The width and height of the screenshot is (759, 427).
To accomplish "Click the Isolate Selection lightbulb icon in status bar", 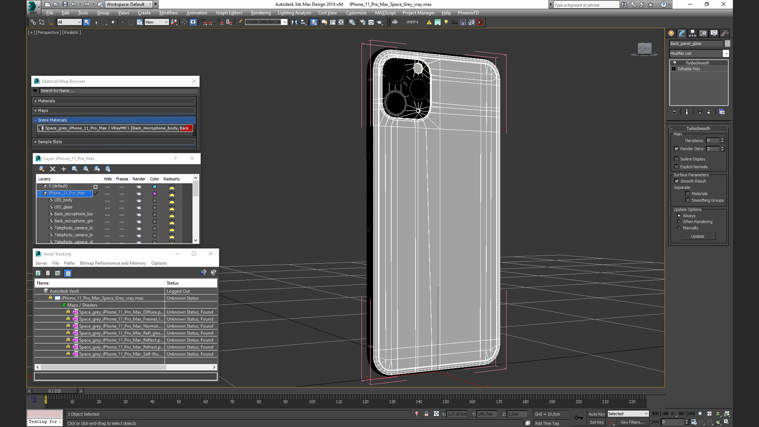I will (417, 414).
